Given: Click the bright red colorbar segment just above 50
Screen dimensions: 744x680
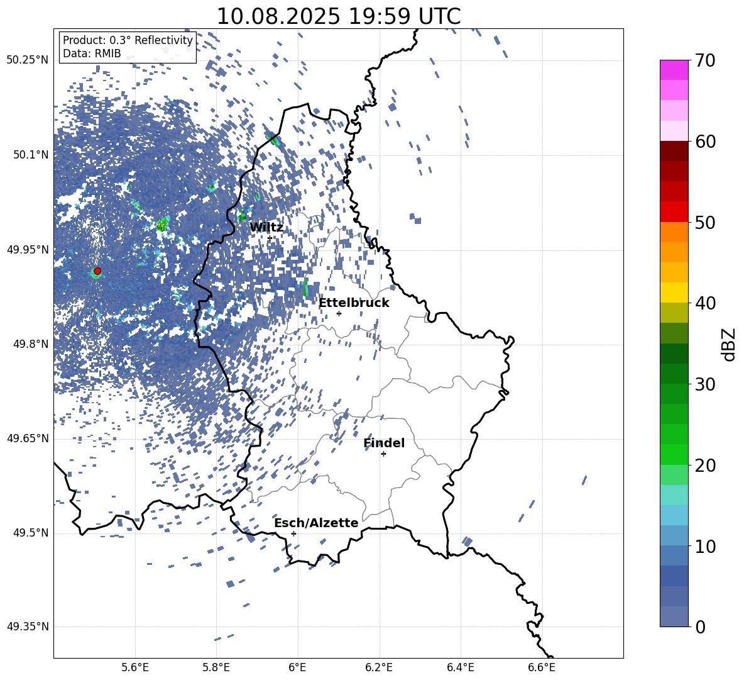Looking at the screenshot, I should pyautogui.click(x=674, y=212).
